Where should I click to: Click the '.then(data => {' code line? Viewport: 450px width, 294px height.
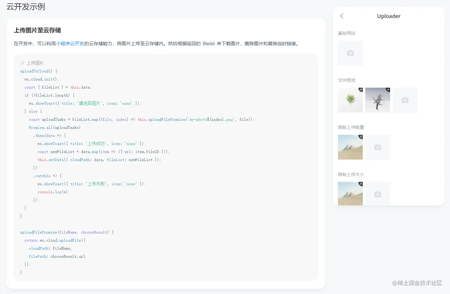[x=50, y=135]
